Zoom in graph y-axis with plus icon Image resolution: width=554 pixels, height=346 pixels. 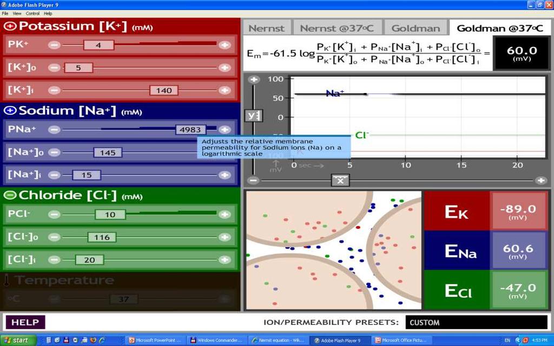(x=253, y=80)
